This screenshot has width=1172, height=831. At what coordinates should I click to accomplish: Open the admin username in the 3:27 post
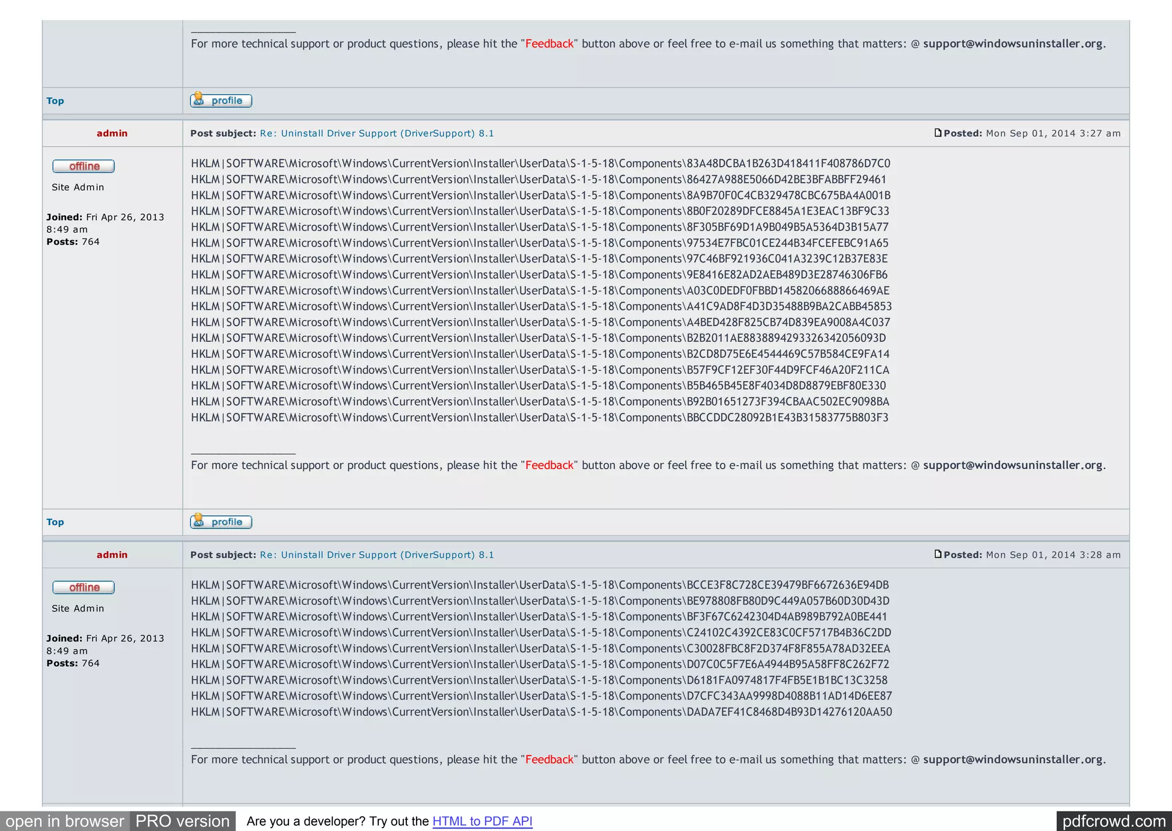pos(112,133)
